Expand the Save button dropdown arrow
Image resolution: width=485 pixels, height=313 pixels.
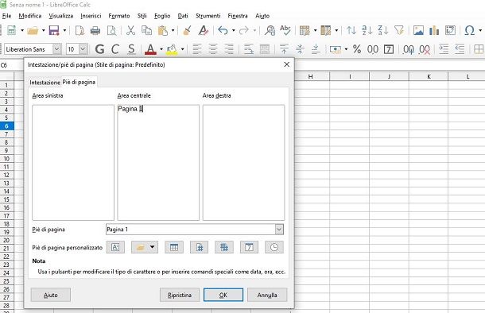pyautogui.click(x=64, y=30)
